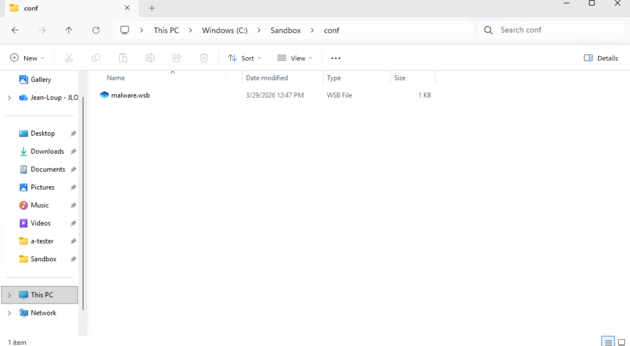Image resolution: width=630 pixels, height=346 pixels.
Task: Click the navigation pane scrollbar
Action: (x=83, y=203)
